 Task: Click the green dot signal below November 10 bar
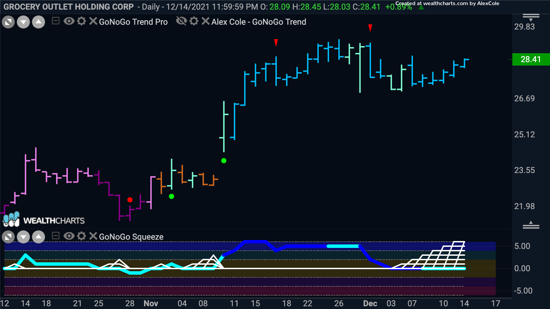[224, 161]
